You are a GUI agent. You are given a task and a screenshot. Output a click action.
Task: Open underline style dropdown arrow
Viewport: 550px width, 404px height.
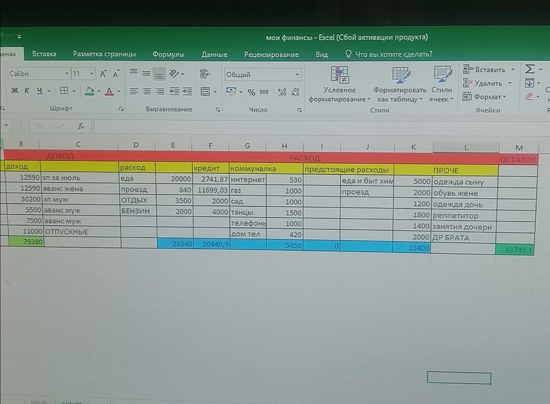pos(49,91)
